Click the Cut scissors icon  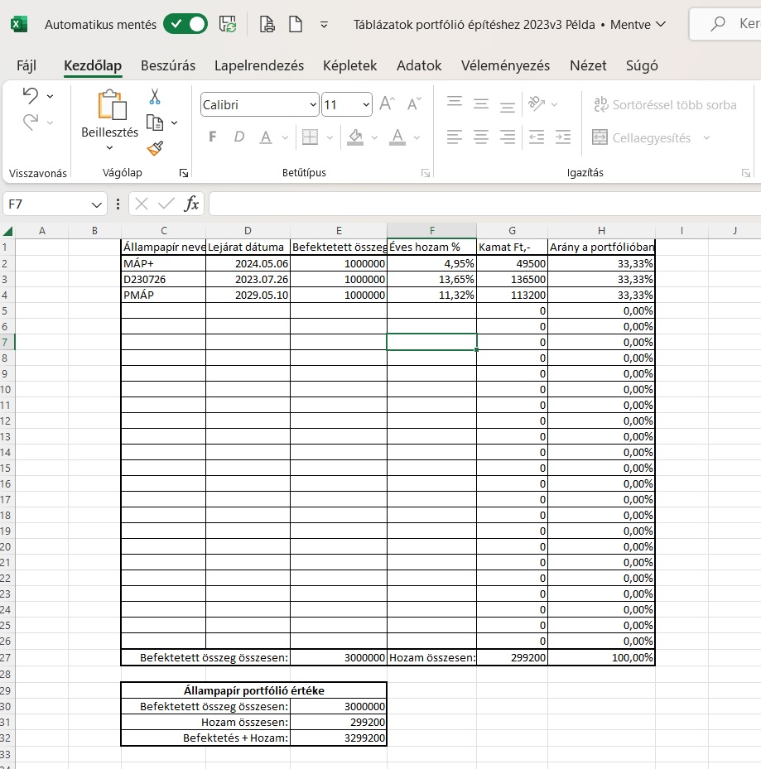click(155, 97)
